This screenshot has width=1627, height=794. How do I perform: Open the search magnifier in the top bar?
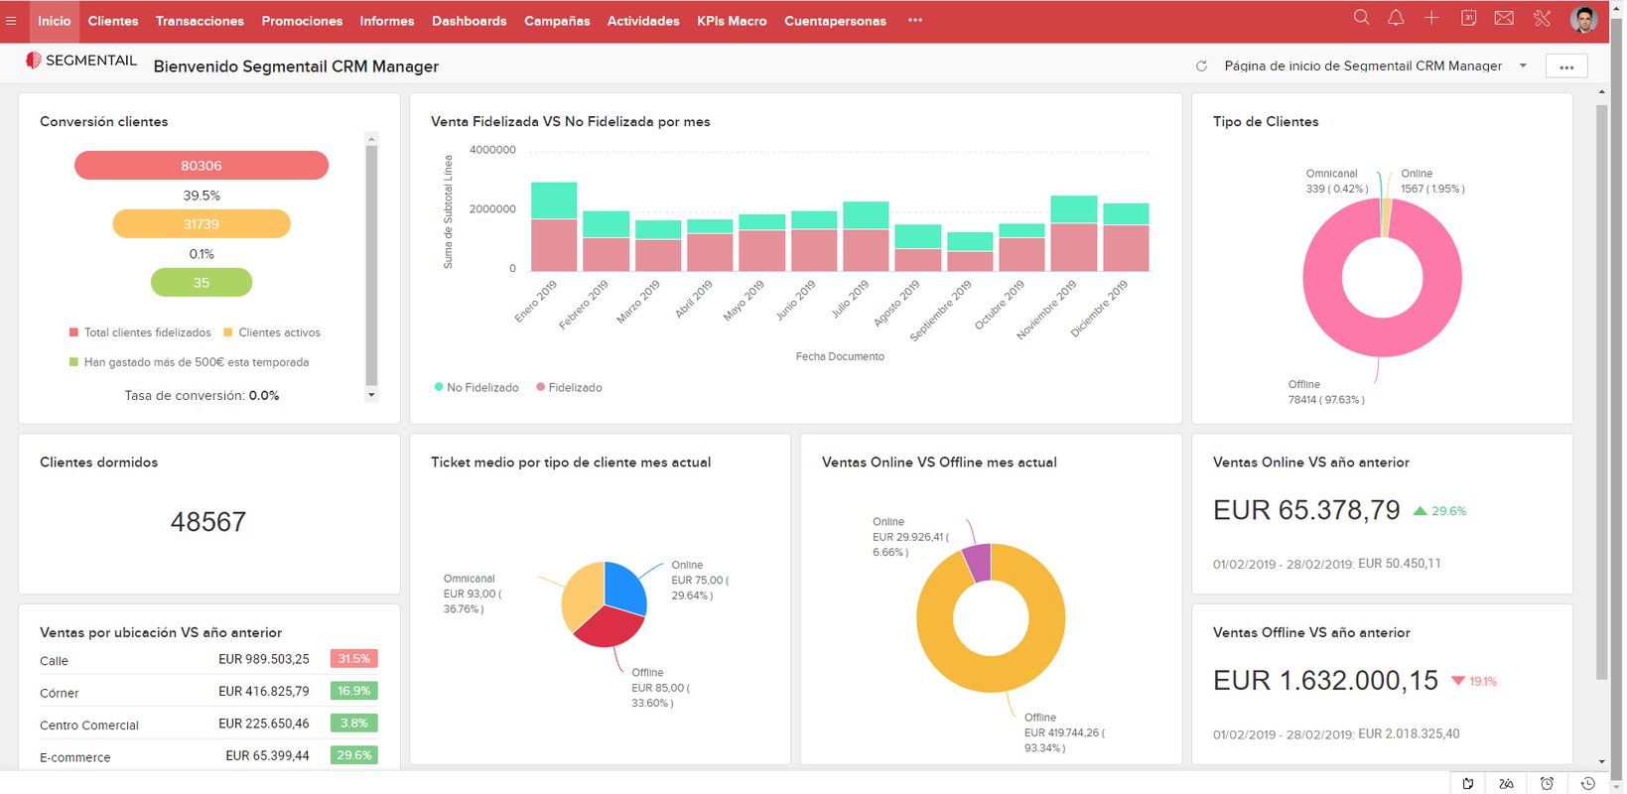[1361, 18]
